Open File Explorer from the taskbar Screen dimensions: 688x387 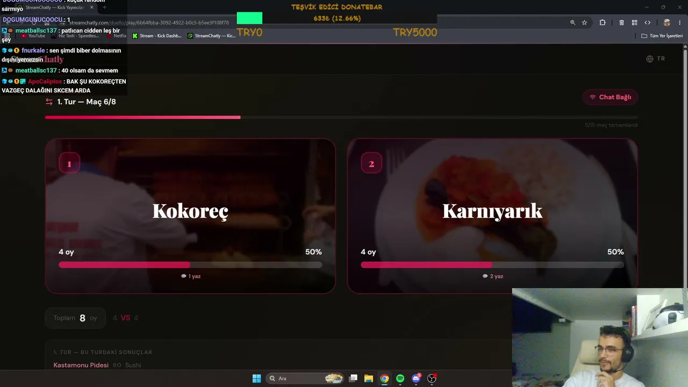pyautogui.click(x=369, y=378)
